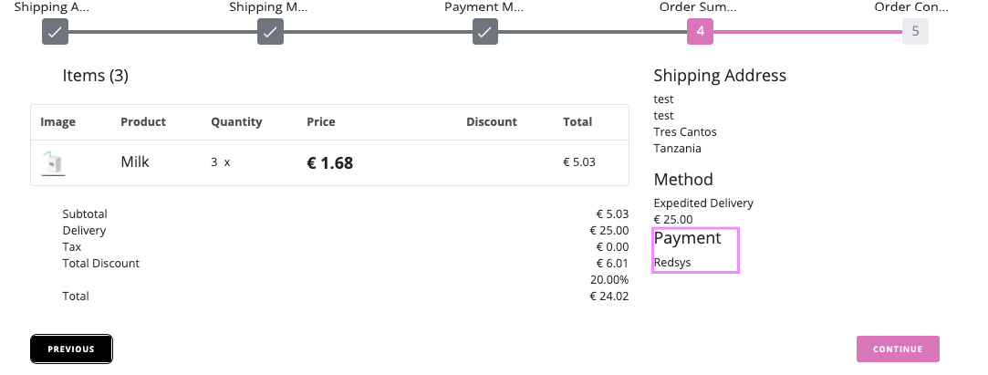Select the Order Summary step 4 marker

click(700, 32)
